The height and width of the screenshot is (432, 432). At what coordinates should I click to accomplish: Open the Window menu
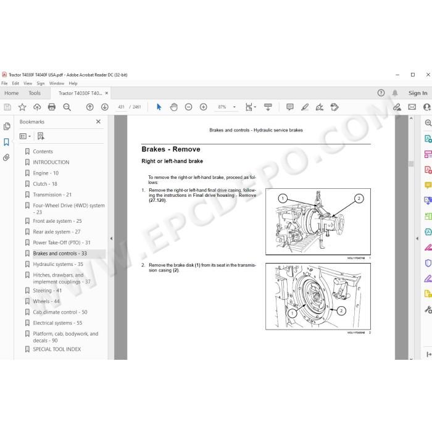[x=57, y=83]
